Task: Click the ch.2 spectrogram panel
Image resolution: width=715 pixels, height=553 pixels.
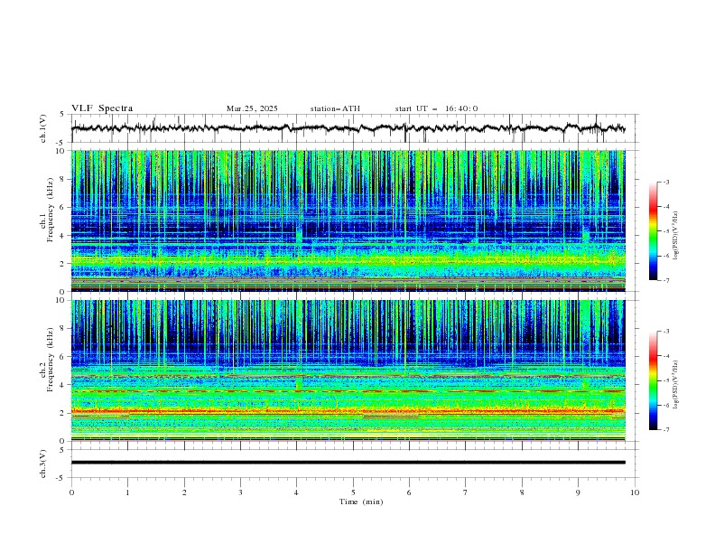Action: coord(348,370)
